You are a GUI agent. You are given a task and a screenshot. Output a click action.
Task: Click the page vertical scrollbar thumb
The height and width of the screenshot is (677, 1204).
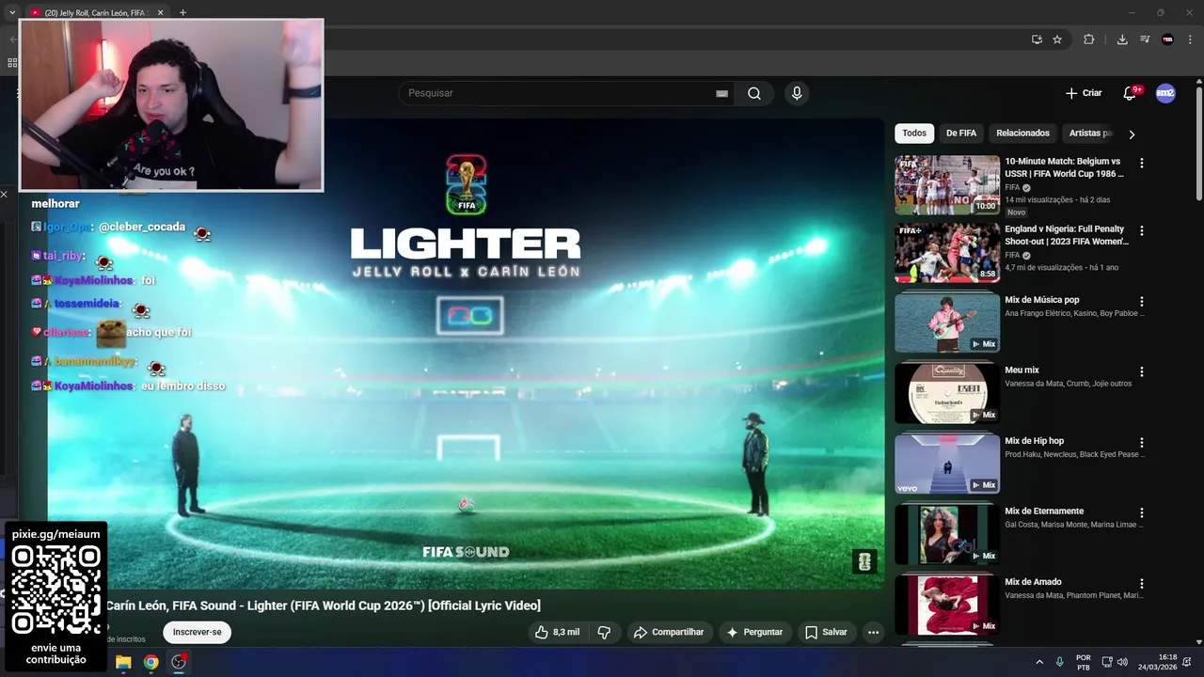click(x=1198, y=144)
